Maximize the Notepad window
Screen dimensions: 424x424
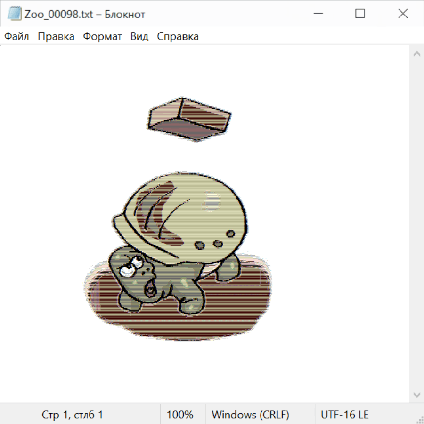(x=360, y=14)
